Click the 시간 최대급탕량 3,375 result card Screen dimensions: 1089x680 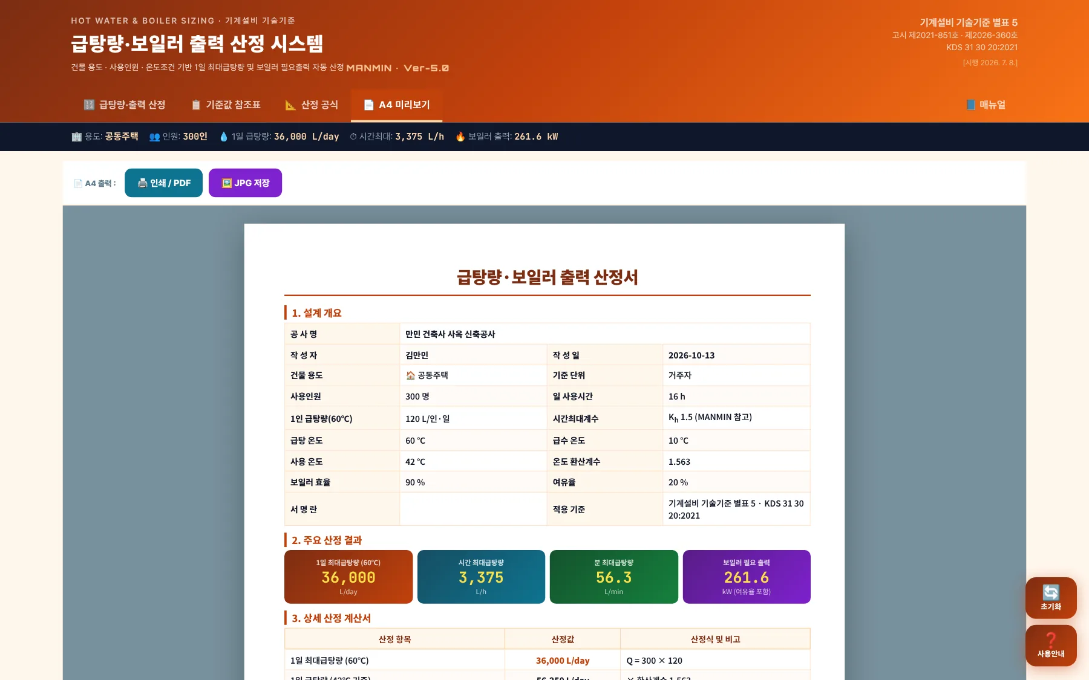pyautogui.click(x=481, y=577)
